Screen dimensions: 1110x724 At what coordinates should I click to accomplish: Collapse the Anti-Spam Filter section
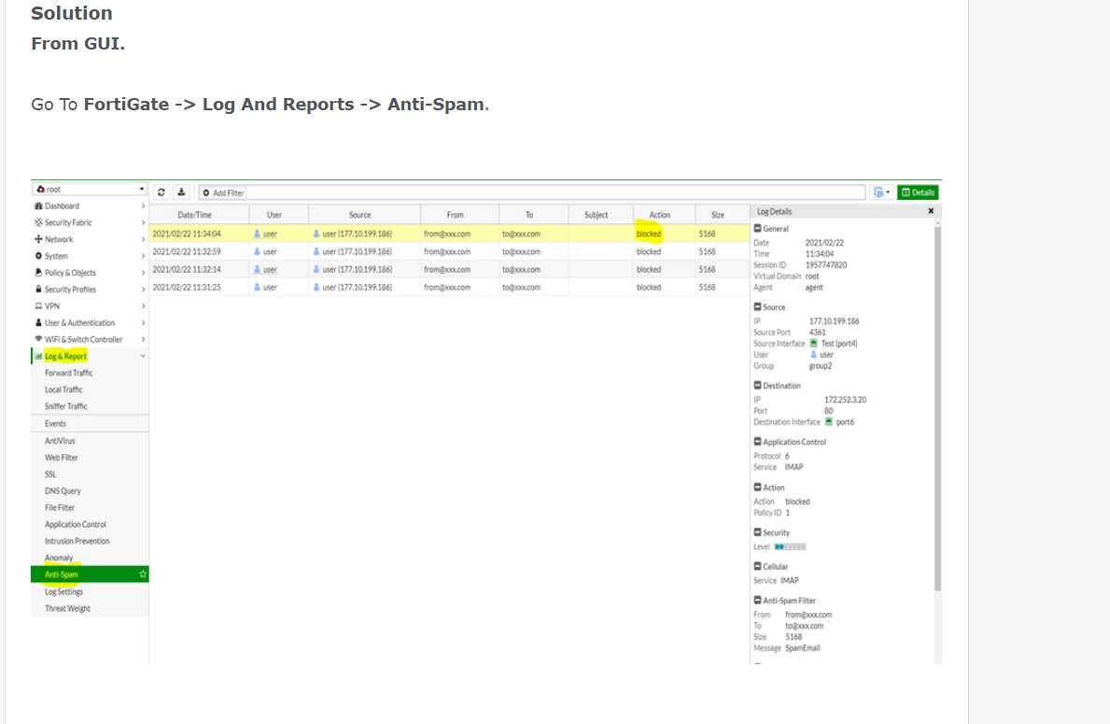[757, 600]
